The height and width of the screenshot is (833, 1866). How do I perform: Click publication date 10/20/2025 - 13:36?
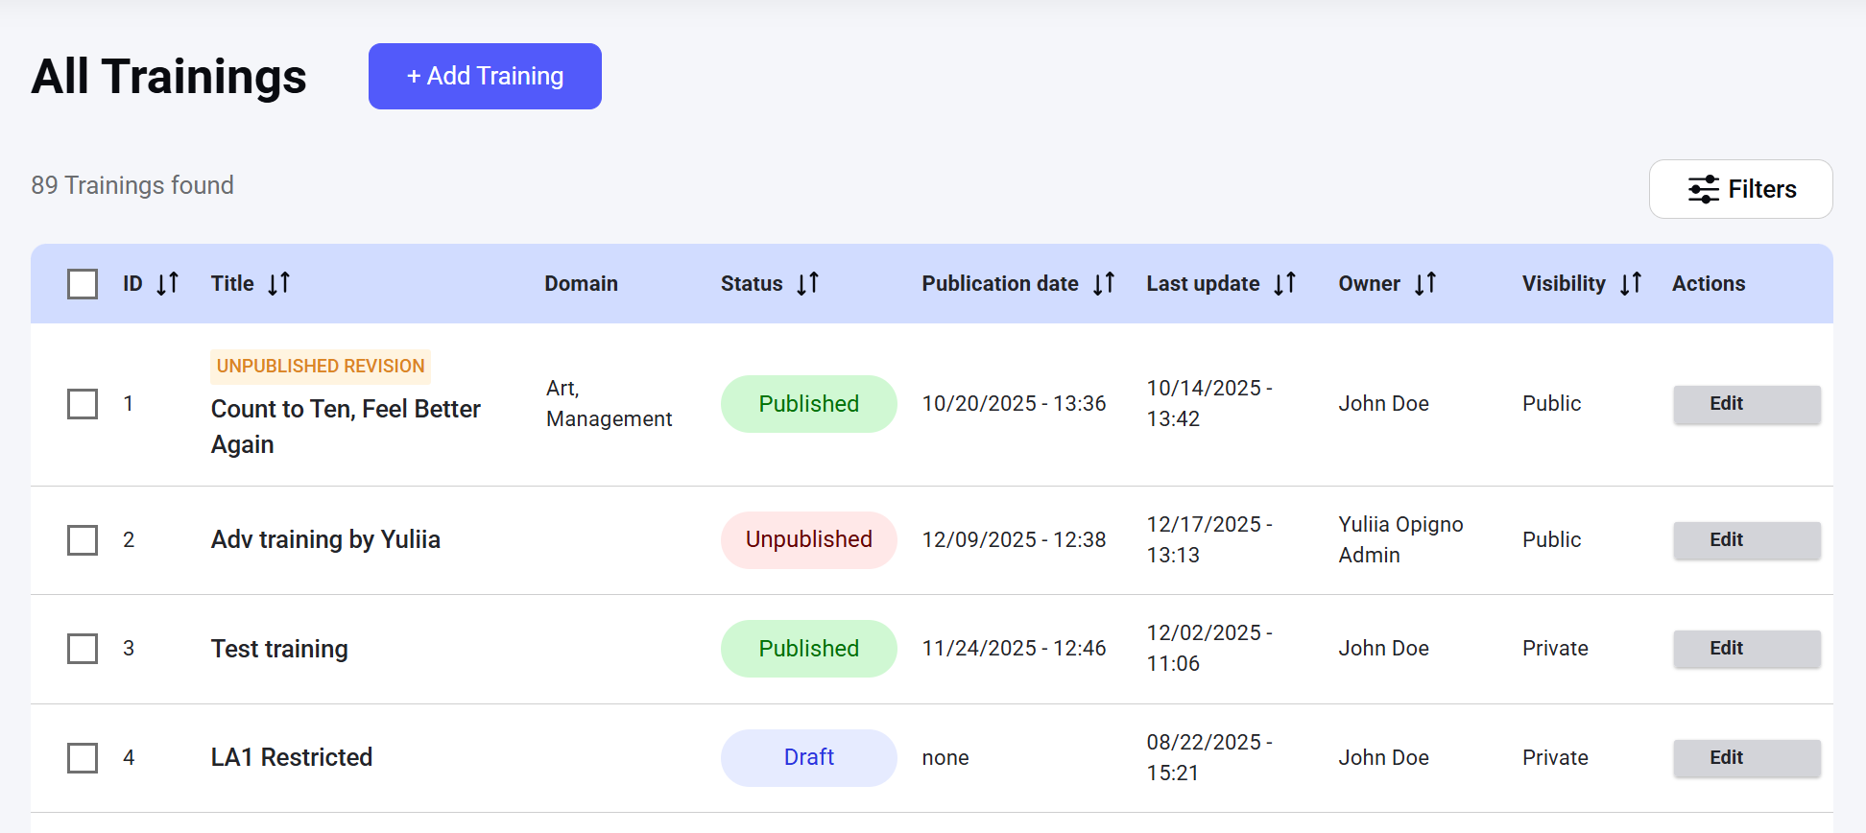tap(1015, 404)
